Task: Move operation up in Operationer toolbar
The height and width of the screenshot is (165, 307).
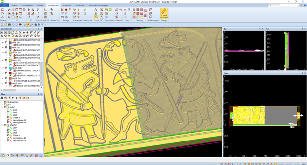Action: [x=24, y=33]
